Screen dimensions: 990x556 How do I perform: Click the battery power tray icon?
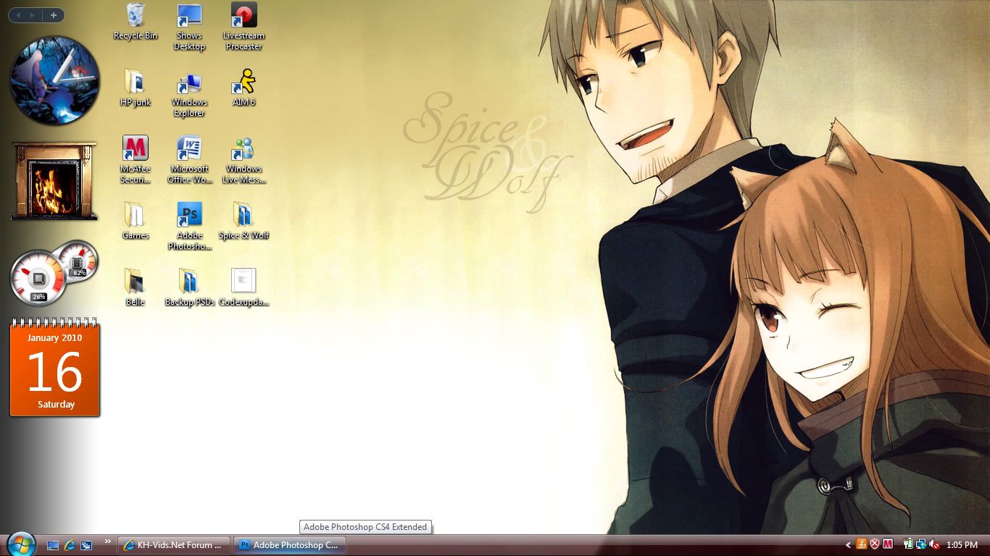click(x=908, y=544)
